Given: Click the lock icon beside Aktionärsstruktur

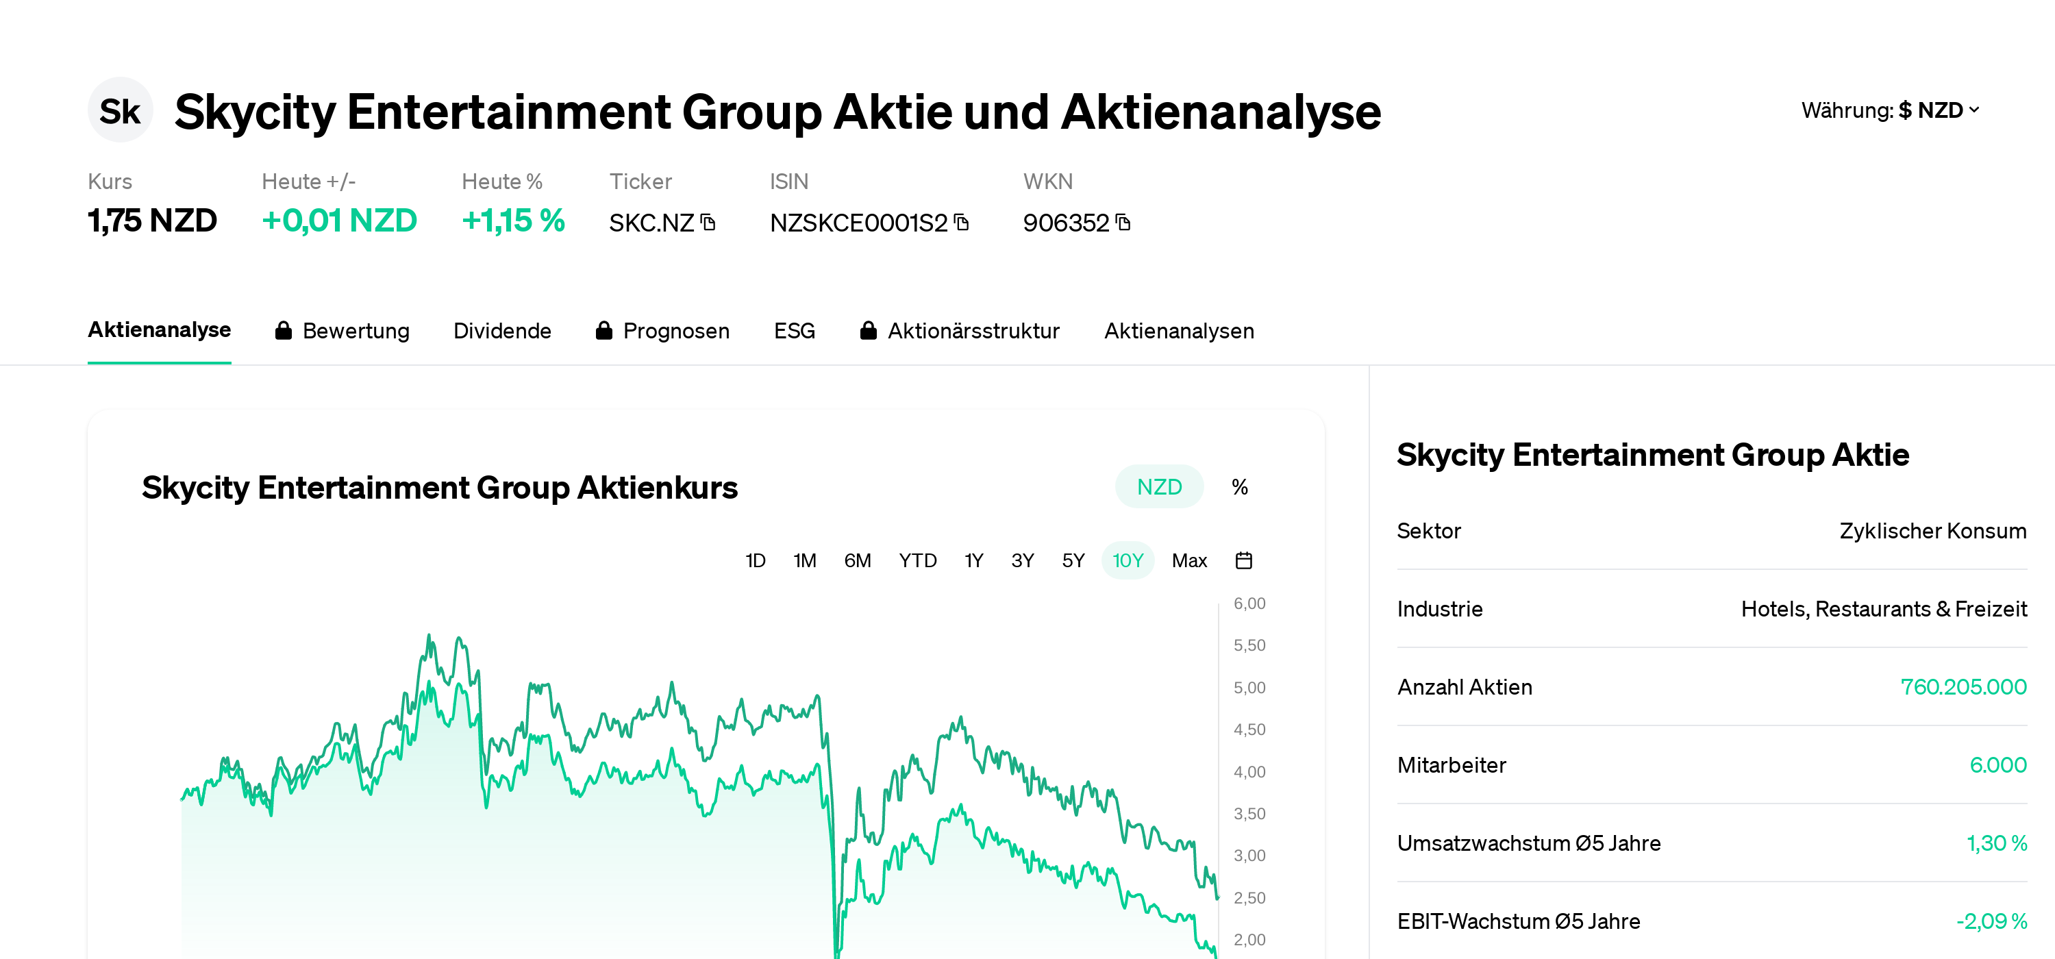Looking at the screenshot, I should pos(869,331).
